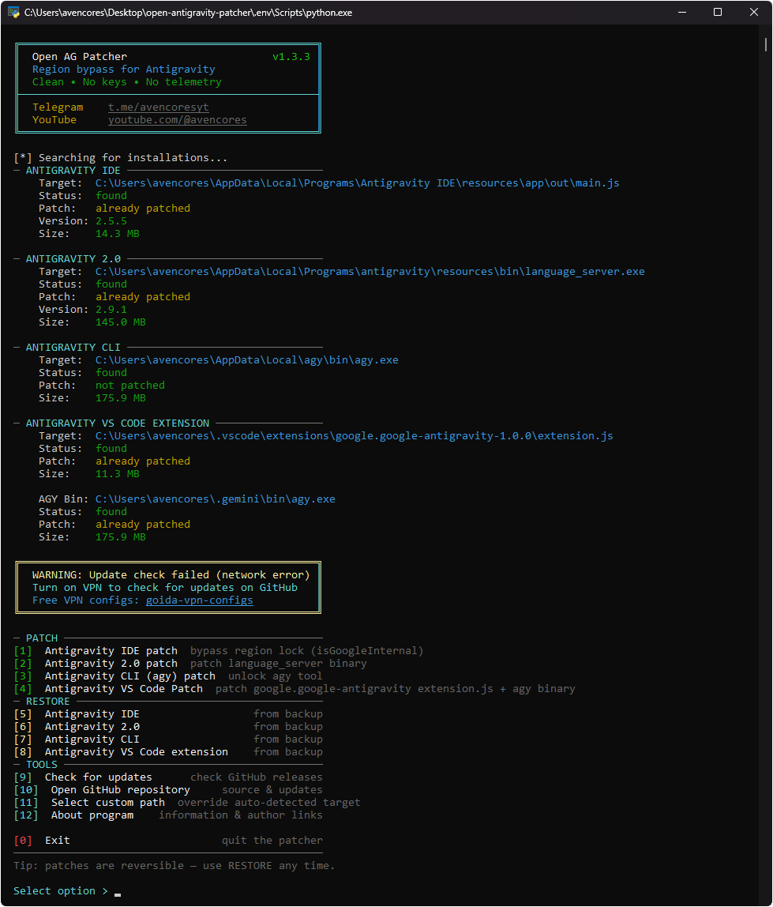The height and width of the screenshot is (907, 773).
Task: Minimize the patcher console window
Action: coord(682,12)
